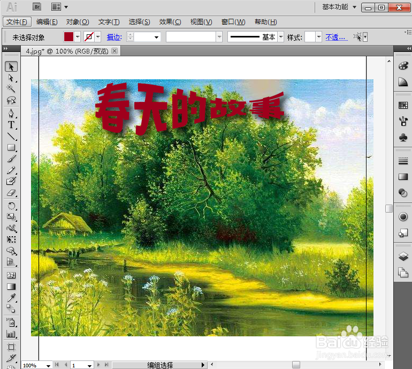Select the Symbol Sprayer tool

pyautogui.click(x=11, y=322)
